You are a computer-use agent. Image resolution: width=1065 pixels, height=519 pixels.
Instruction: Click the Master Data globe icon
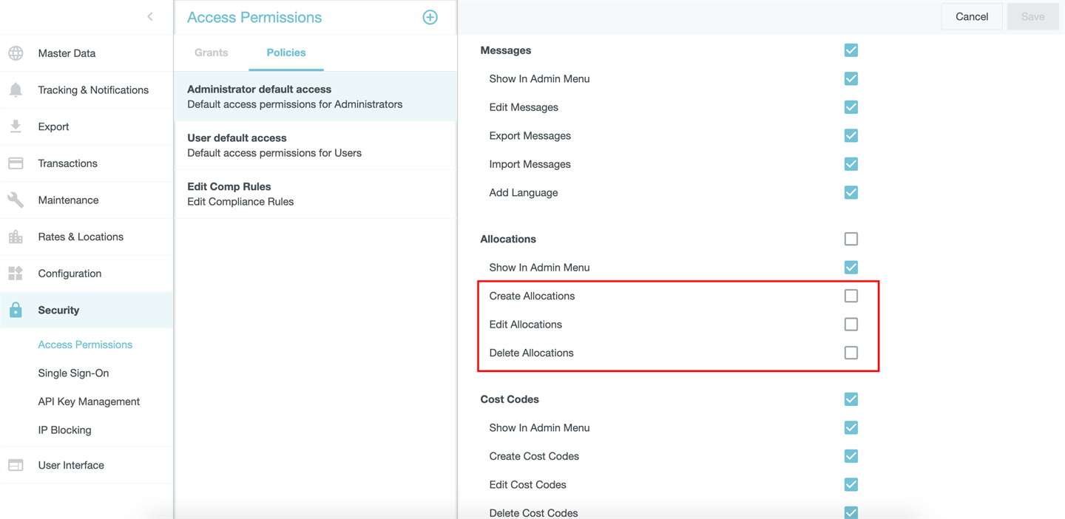(x=16, y=53)
